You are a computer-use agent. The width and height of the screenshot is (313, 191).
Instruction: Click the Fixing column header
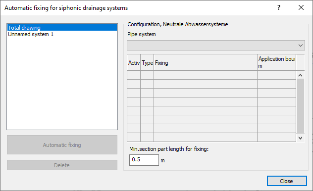pos(206,63)
